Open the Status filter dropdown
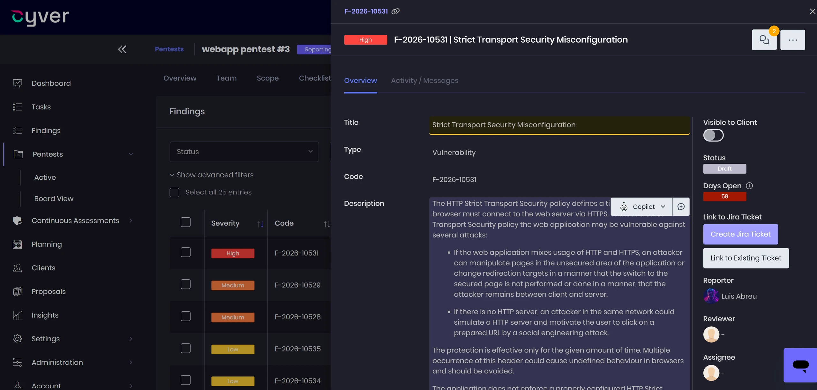 click(x=244, y=152)
